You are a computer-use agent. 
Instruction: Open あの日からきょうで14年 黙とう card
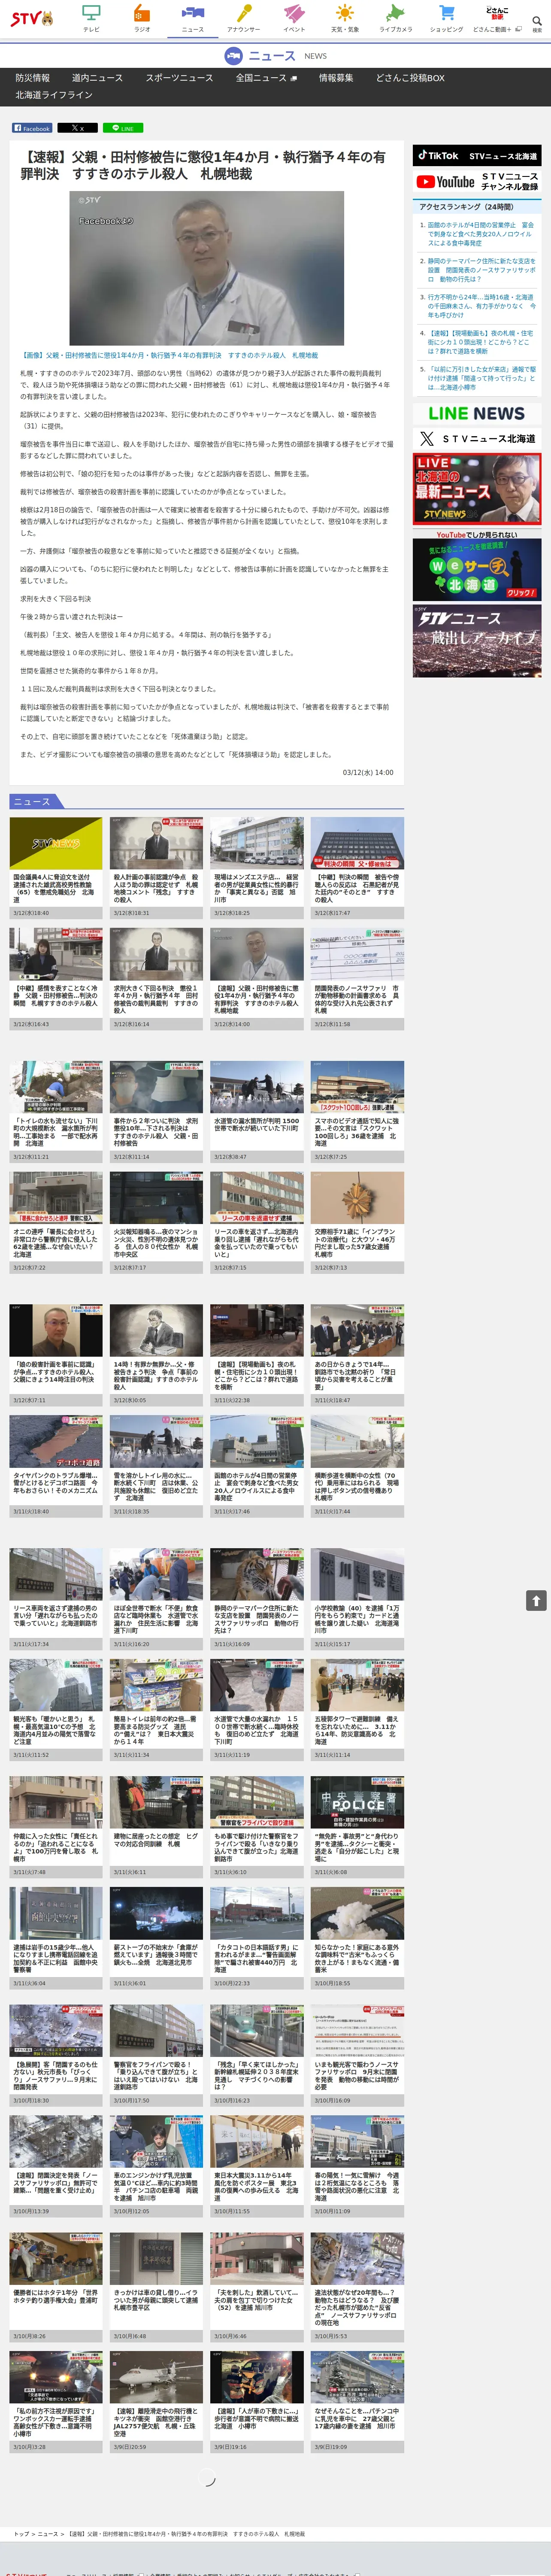[357, 1355]
